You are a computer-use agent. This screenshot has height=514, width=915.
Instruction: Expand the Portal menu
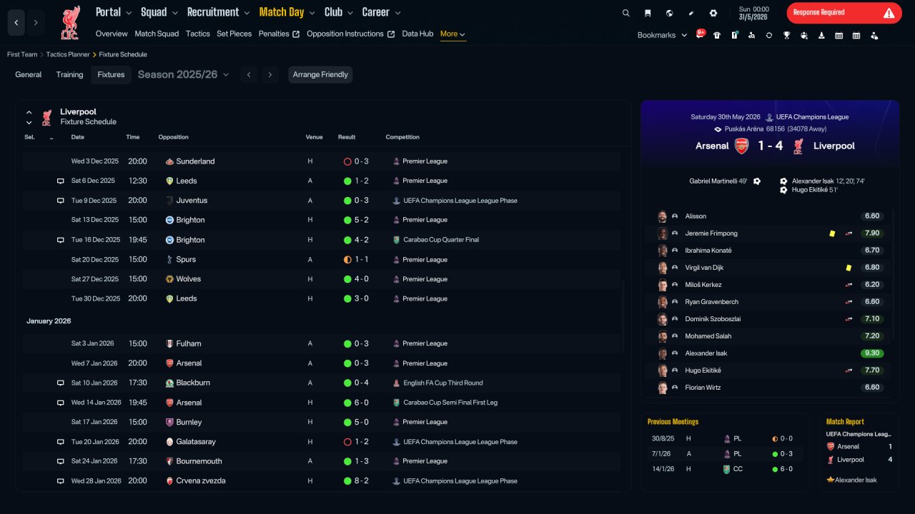point(114,12)
